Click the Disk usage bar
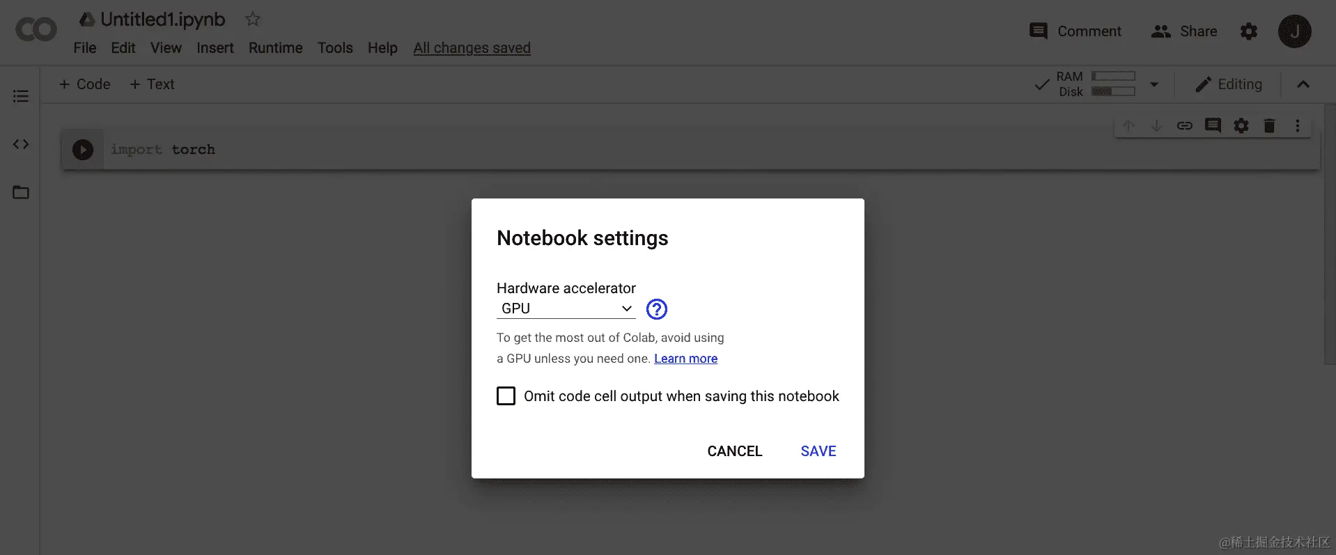1336x555 pixels. point(1113,91)
